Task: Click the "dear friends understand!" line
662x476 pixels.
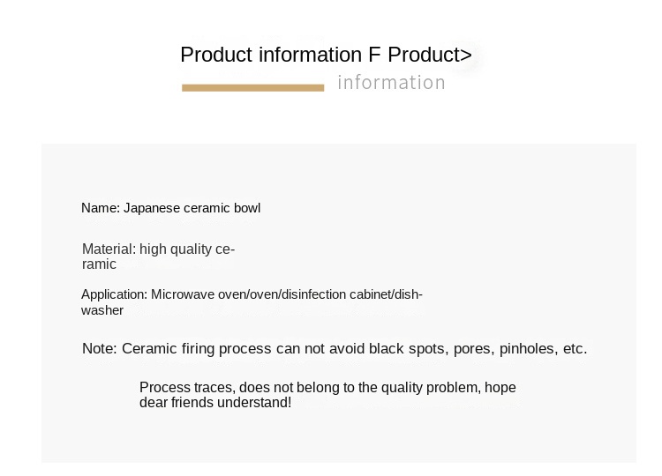Action: [215, 403]
